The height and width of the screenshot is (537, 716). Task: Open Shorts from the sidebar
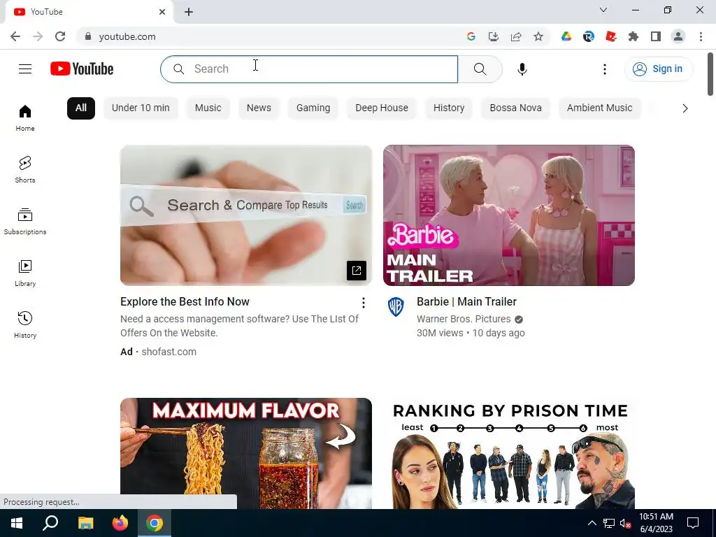click(x=25, y=169)
